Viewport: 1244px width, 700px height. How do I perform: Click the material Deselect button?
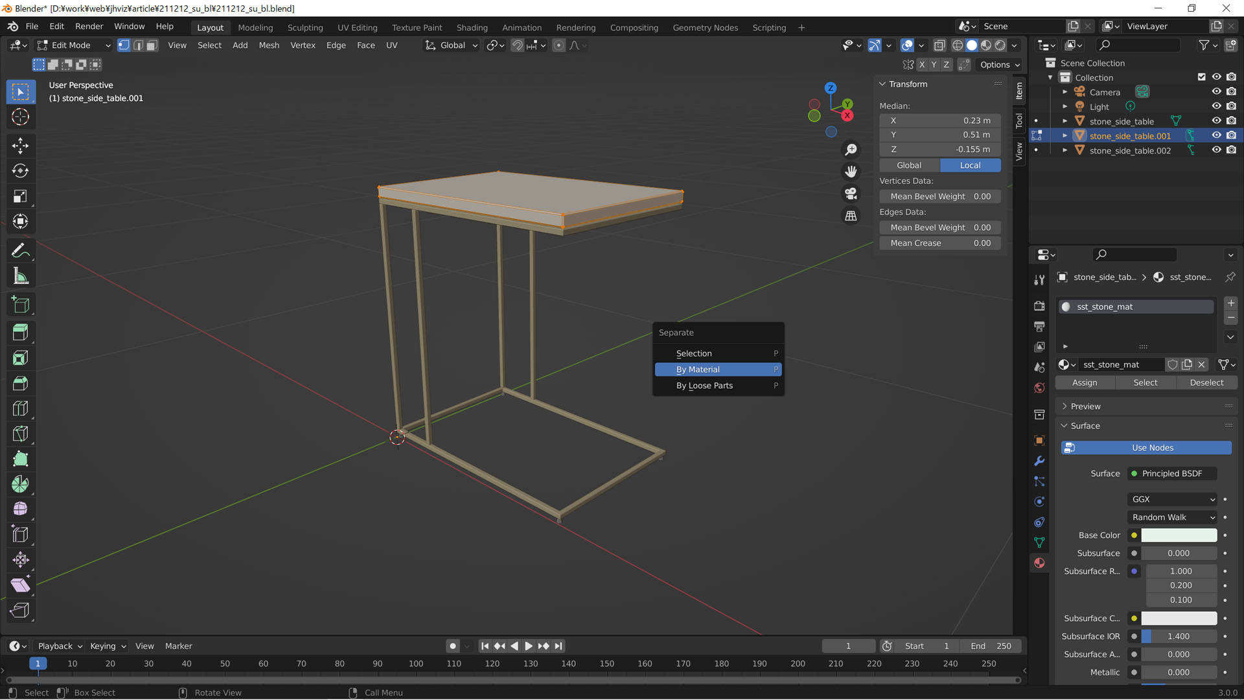(x=1206, y=383)
